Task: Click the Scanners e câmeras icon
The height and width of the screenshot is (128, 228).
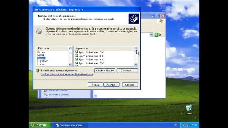Action: click(46, 95)
